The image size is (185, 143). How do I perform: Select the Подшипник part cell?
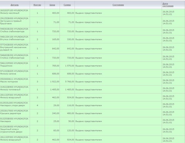click(x=15, y=66)
